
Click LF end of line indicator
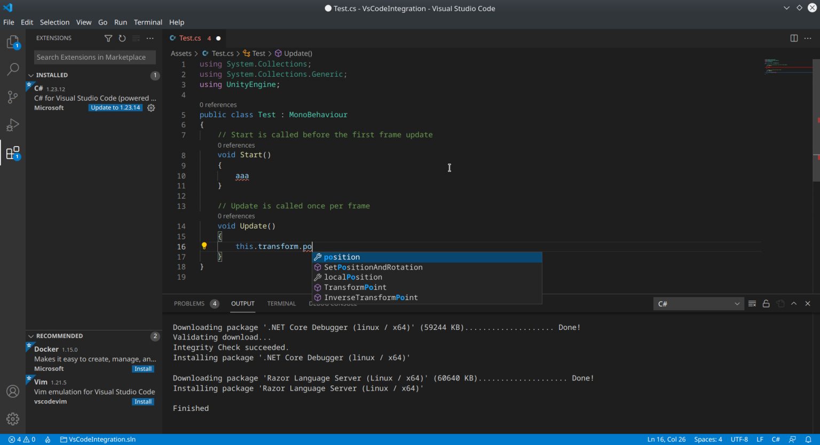point(760,440)
